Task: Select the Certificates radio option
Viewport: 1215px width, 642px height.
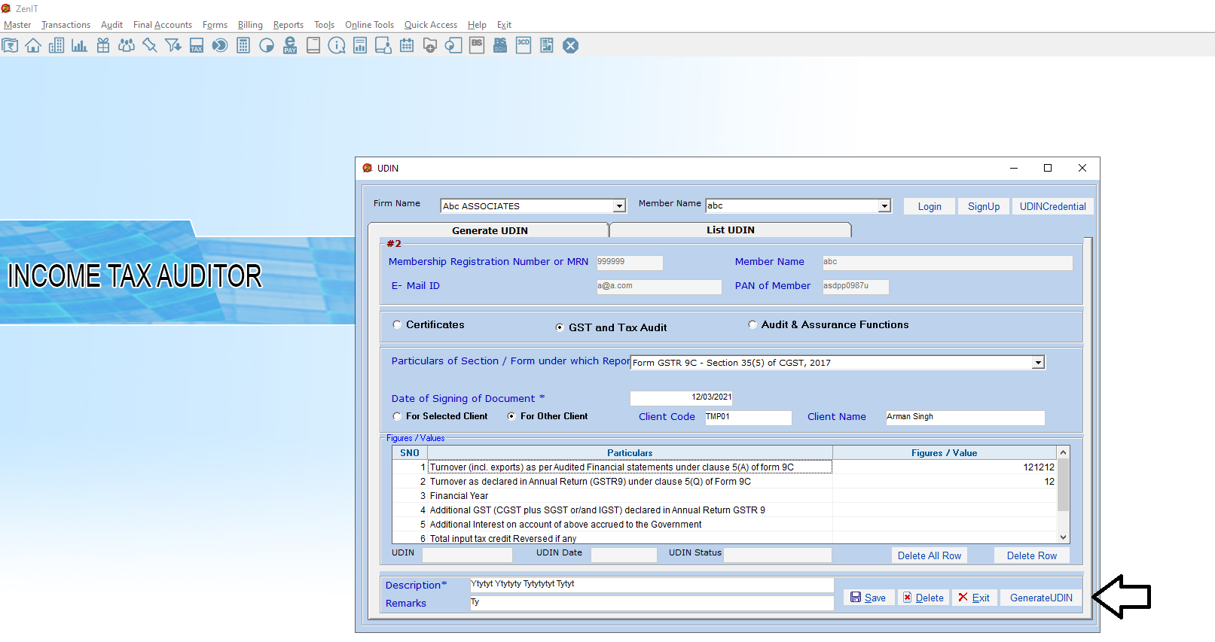Action: 397,325
